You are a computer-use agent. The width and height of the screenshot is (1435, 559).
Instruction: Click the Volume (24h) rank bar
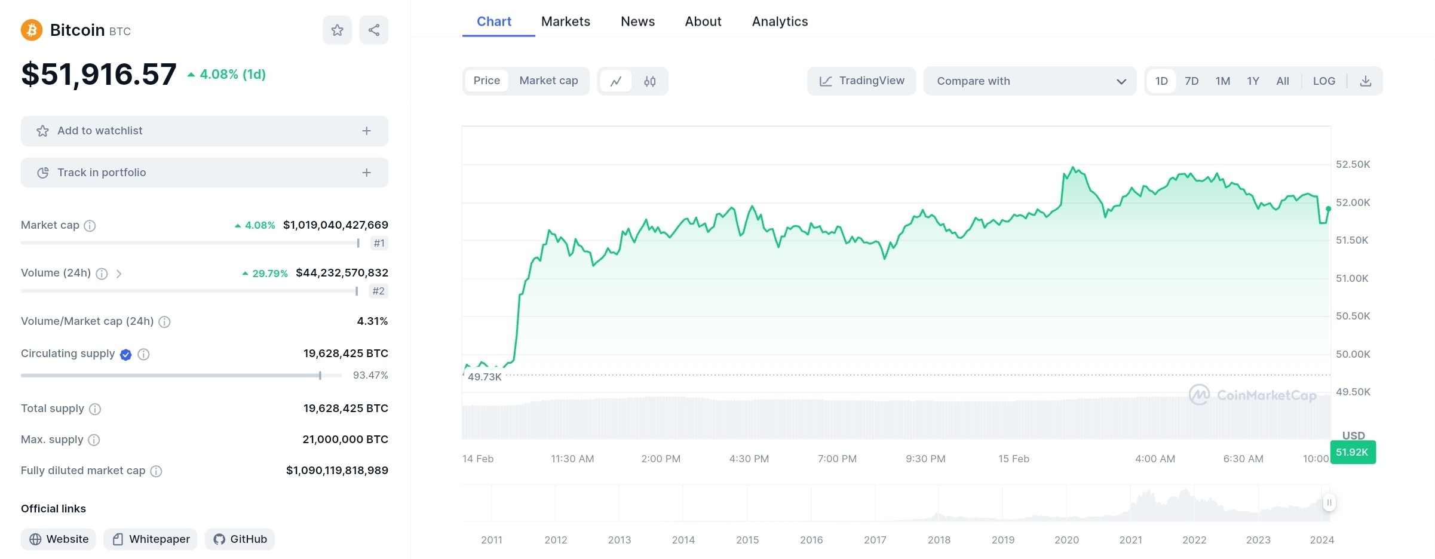tap(190, 291)
